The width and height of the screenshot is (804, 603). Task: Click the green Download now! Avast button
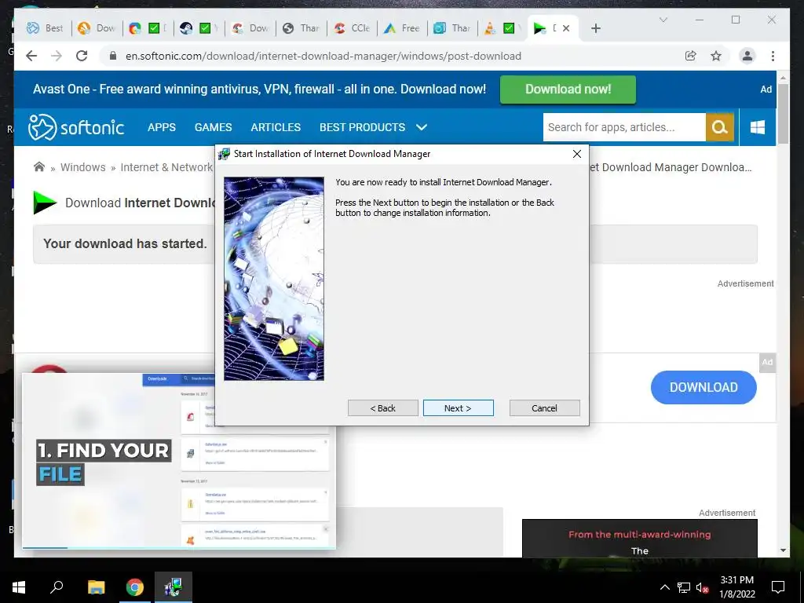click(x=568, y=90)
